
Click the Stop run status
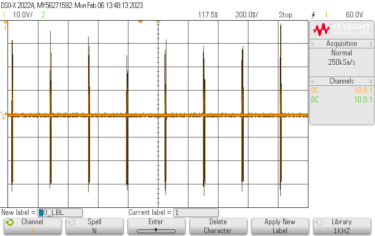[285, 15]
